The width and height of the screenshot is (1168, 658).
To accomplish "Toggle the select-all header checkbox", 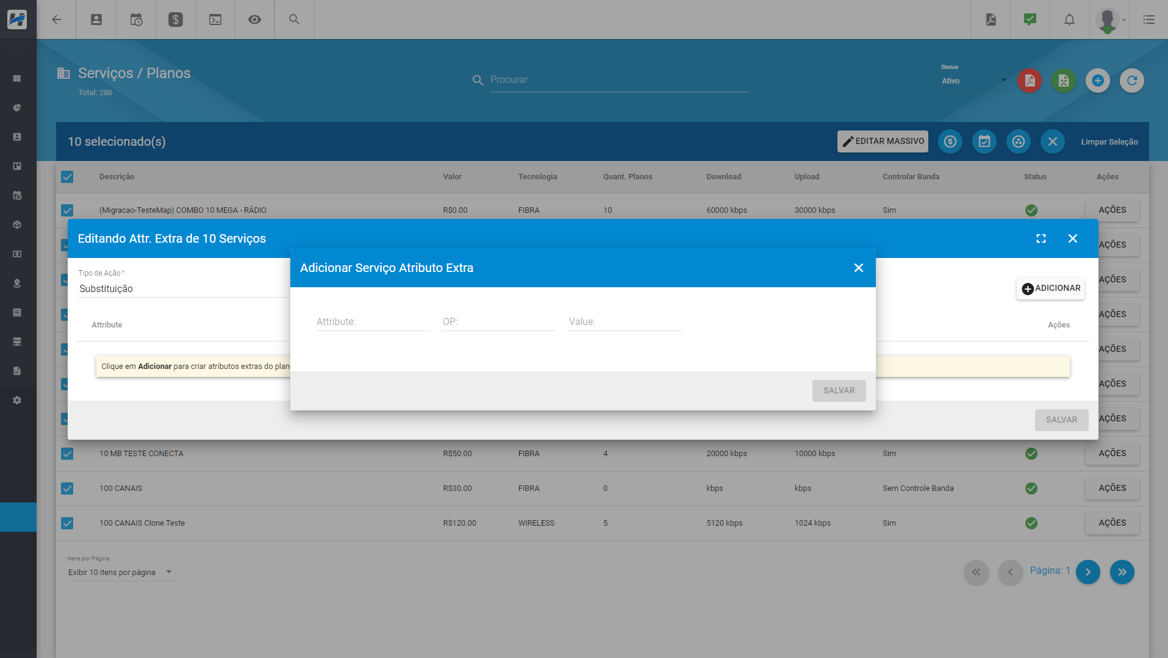I will pos(67,177).
